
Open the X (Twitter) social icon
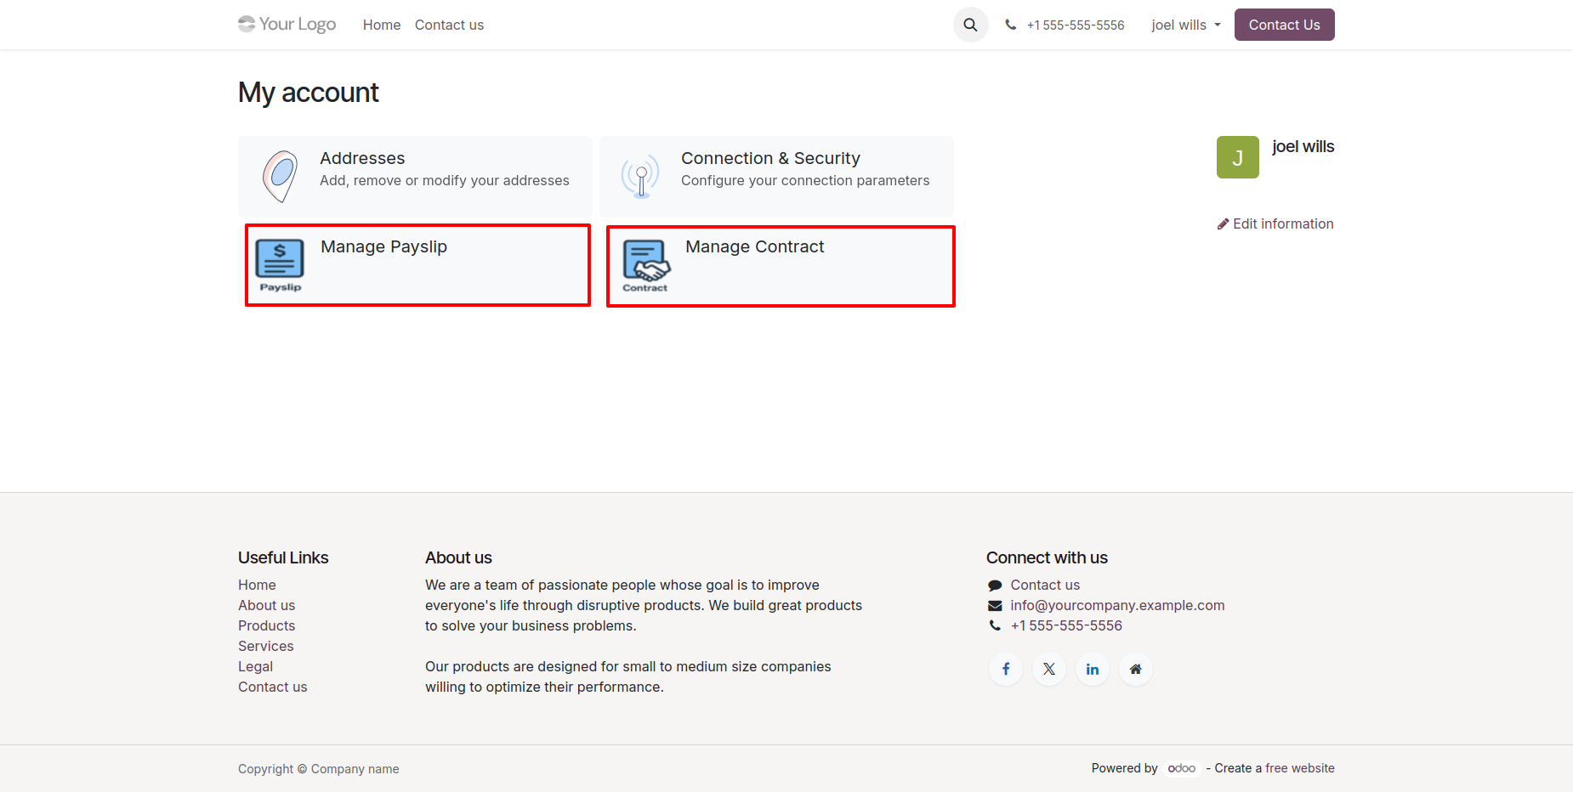click(1049, 669)
